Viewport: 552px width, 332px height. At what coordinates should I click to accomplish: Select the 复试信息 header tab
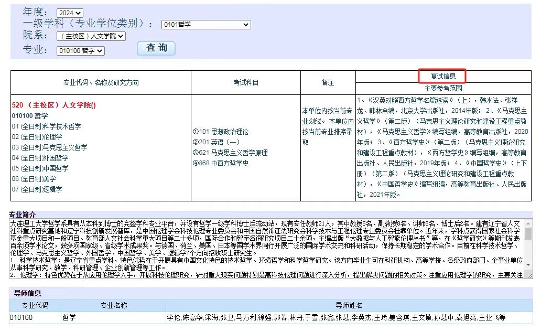coord(443,77)
